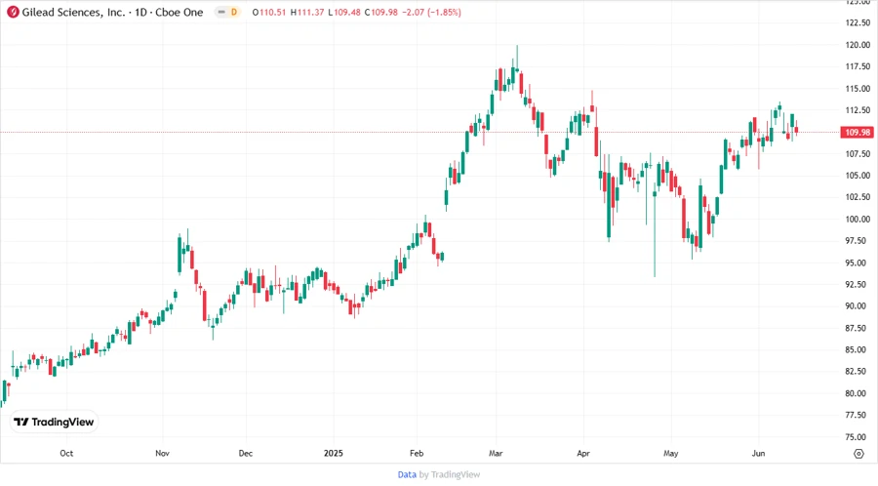Click the Mar label on time axis
Screen dimensions: 878x486
coord(496,454)
